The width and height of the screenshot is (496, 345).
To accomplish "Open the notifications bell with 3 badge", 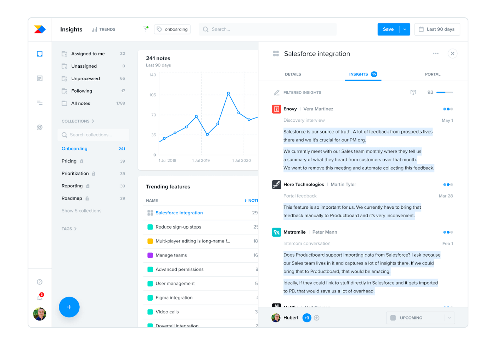I will [40, 297].
